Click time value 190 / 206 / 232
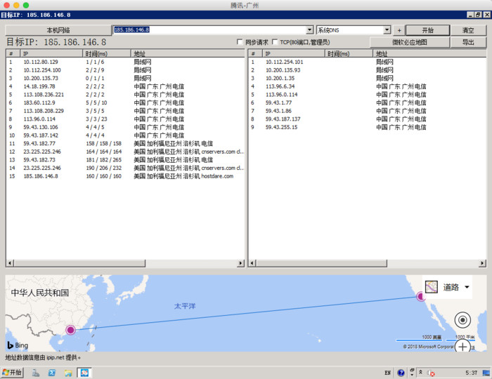 coord(104,168)
